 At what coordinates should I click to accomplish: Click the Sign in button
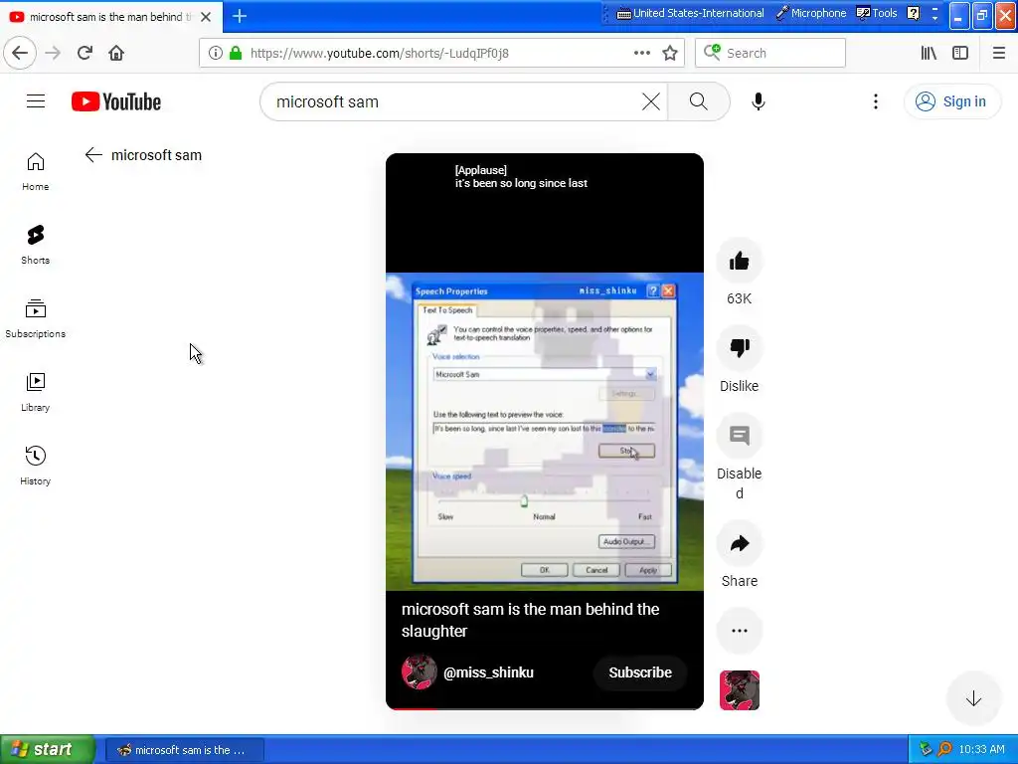click(x=951, y=101)
